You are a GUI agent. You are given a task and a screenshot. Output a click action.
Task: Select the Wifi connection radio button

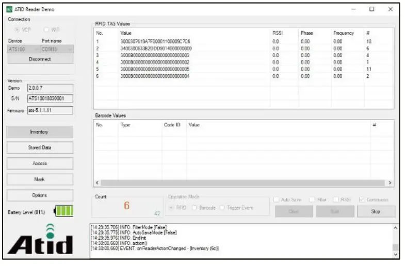tap(46, 30)
